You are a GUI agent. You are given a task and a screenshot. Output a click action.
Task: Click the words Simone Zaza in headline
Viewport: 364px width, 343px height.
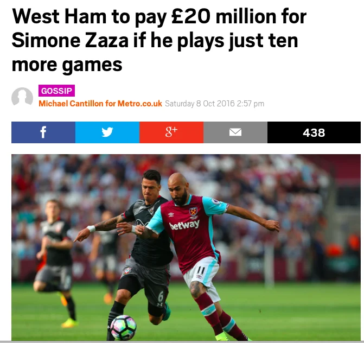click(70, 40)
